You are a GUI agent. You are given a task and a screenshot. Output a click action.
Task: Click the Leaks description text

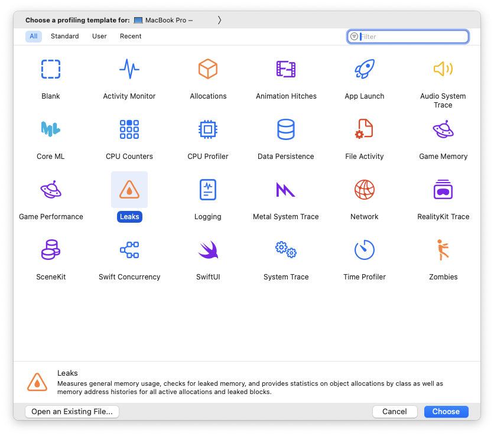point(250,388)
